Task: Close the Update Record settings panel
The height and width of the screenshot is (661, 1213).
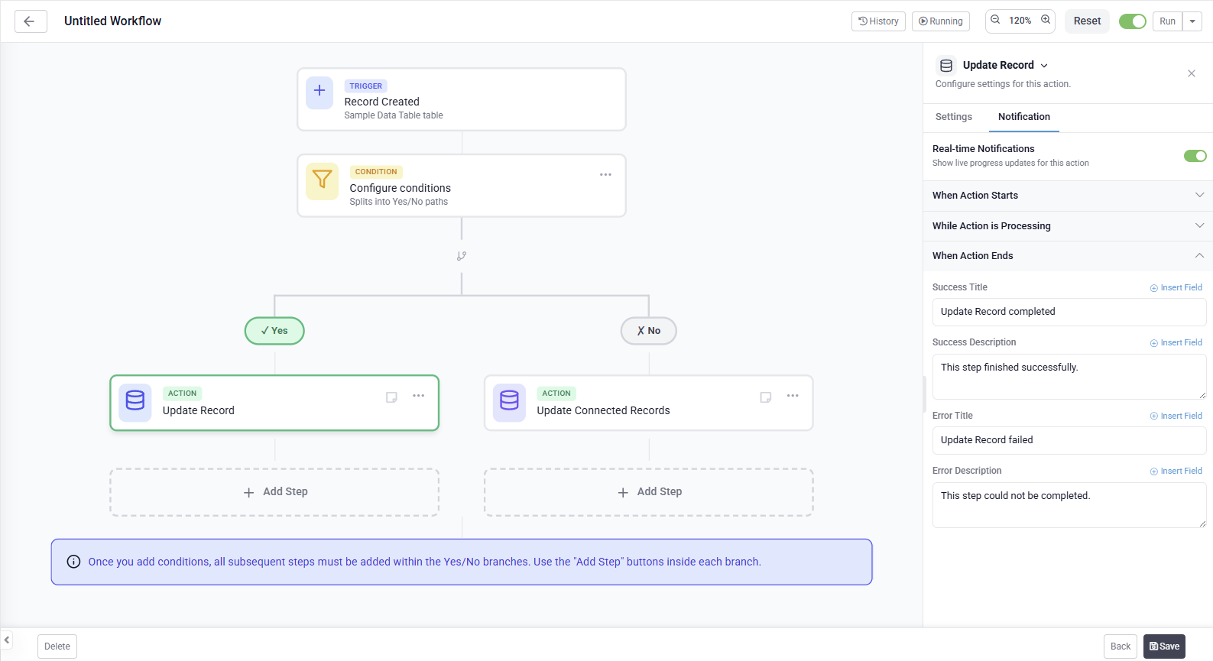Action: (1191, 73)
